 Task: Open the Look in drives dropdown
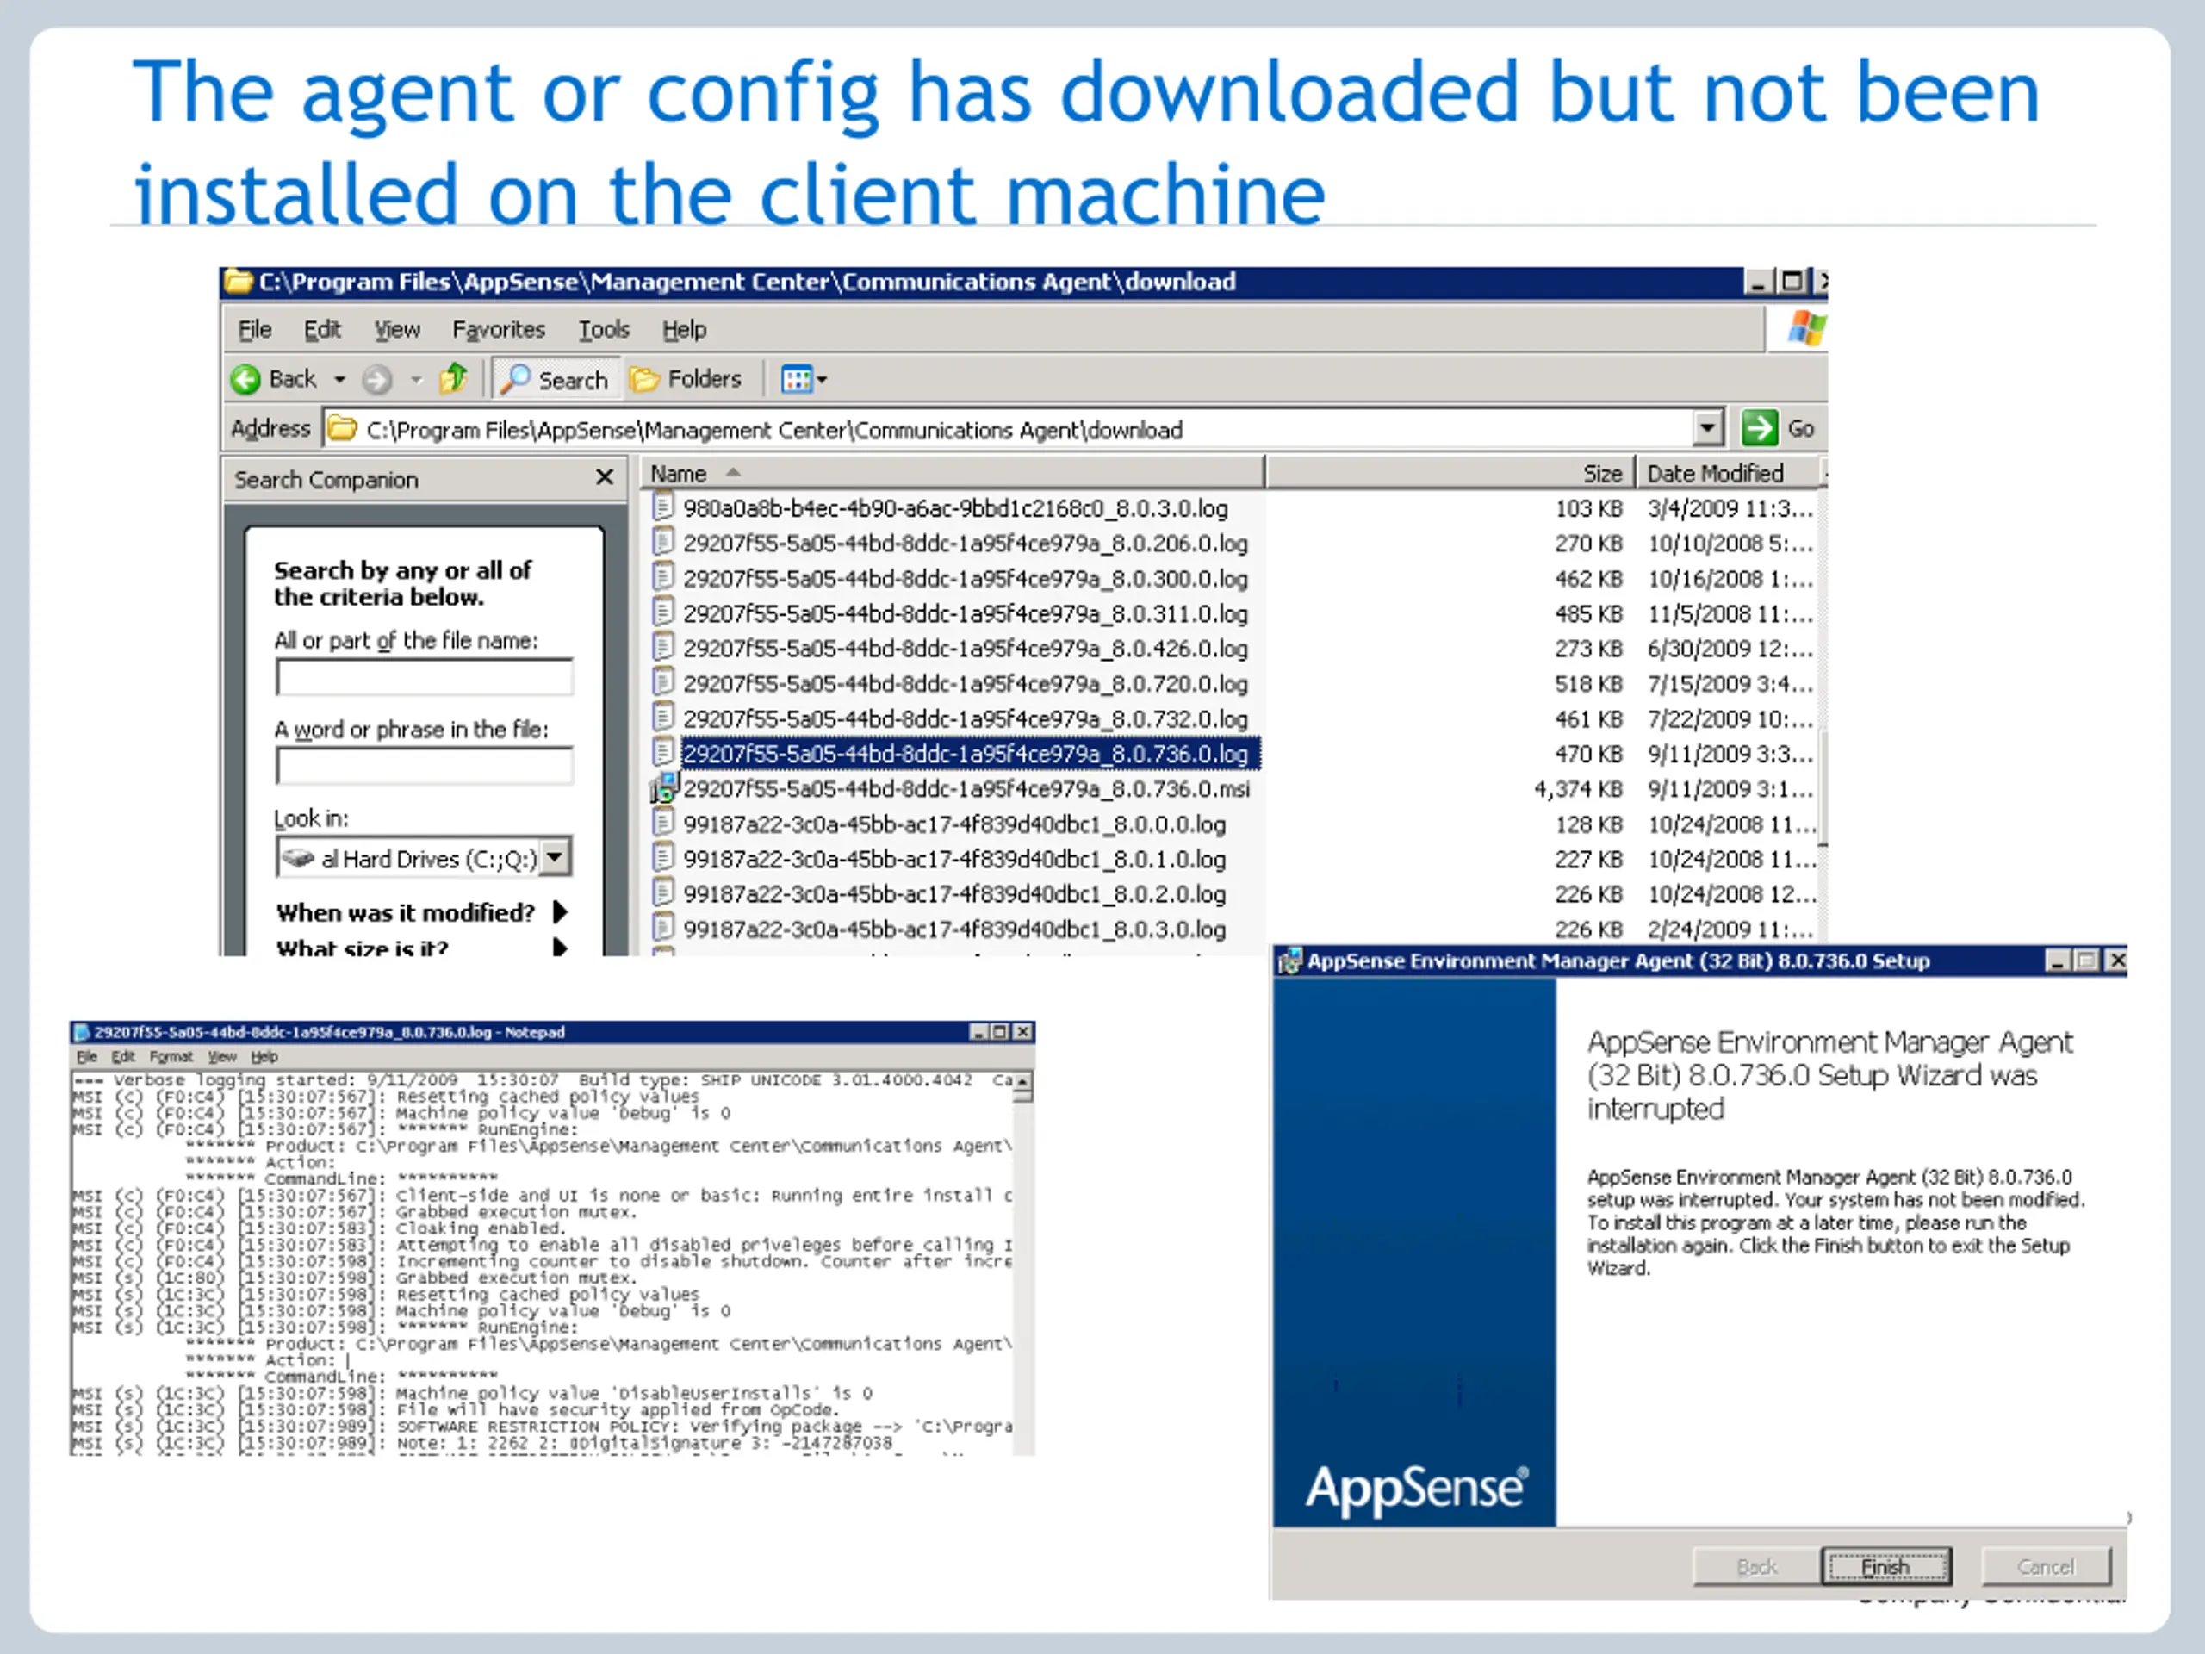(556, 857)
